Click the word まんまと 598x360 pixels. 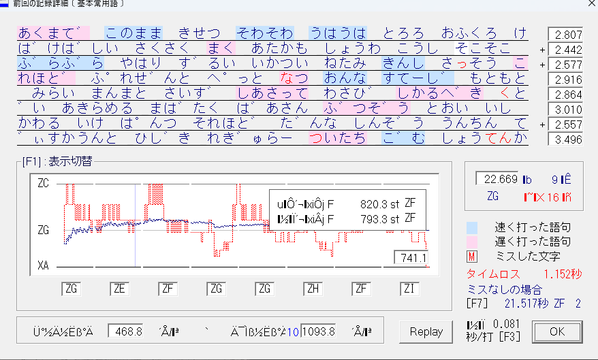[119, 93]
